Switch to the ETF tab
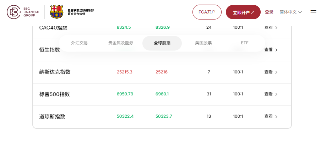326x144 pixels. (245, 43)
